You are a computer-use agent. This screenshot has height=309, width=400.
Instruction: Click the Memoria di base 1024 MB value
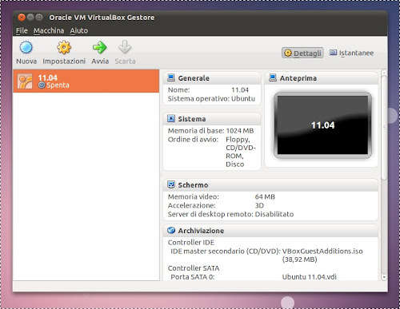(x=240, y=131)
